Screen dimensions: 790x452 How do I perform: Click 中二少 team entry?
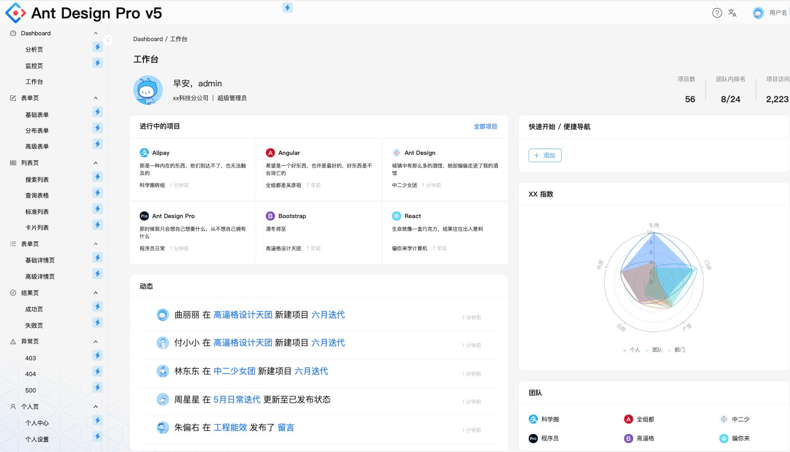pos(735,419)
